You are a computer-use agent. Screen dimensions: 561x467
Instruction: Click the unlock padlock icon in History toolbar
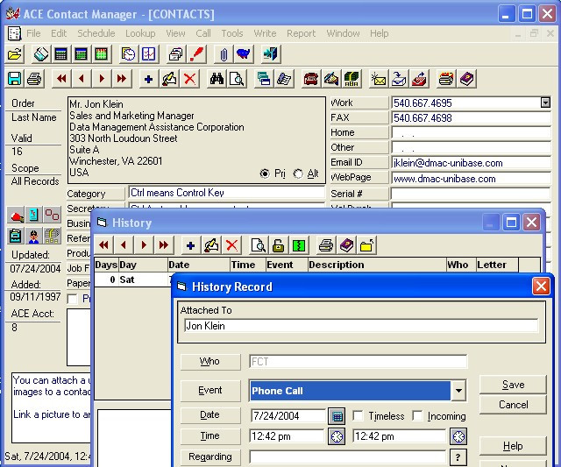click(279, 245)
